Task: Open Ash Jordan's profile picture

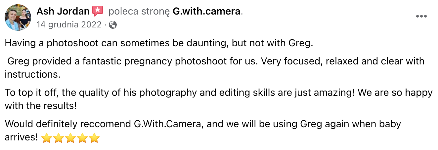Action: tap(18, 18)
